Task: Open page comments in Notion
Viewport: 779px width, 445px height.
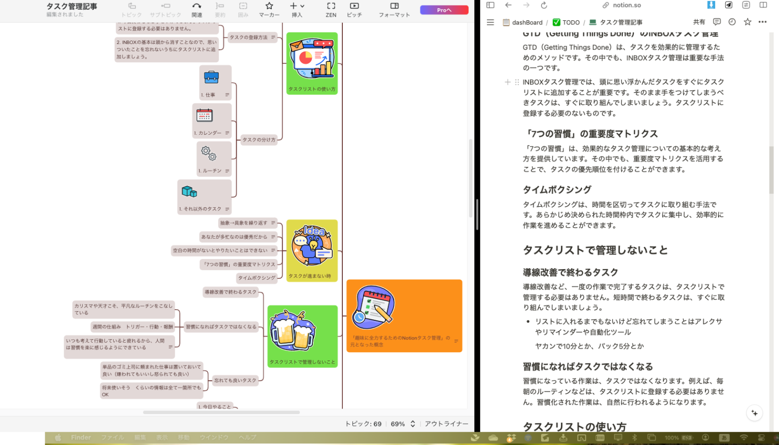Action: [x=717, y=22]
